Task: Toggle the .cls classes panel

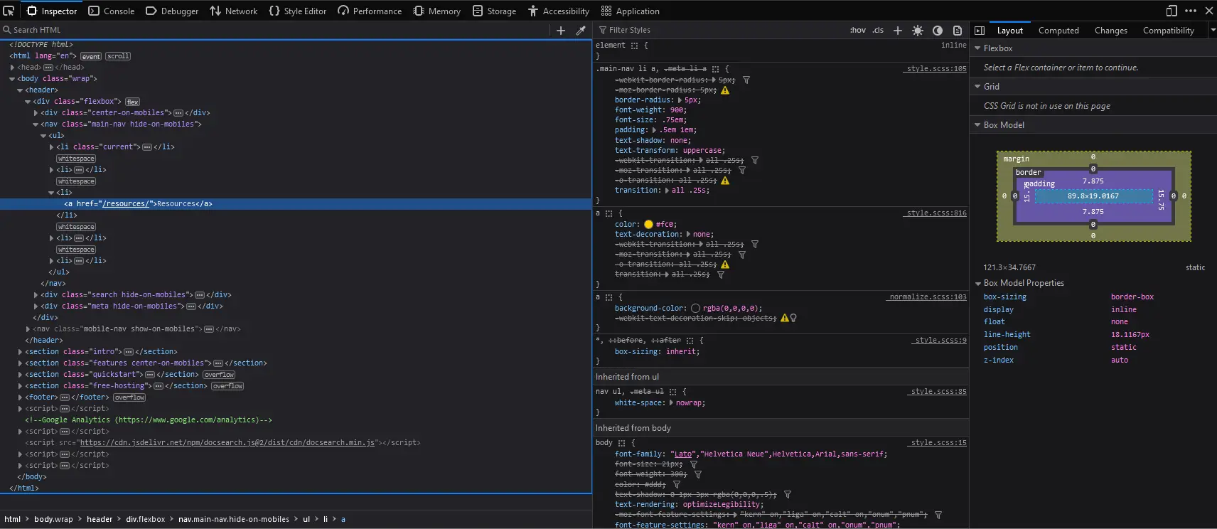Action: (x=878, y=30)
